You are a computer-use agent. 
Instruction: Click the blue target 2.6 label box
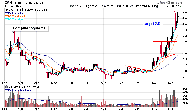pyautogui.click(x=153, y=24)
